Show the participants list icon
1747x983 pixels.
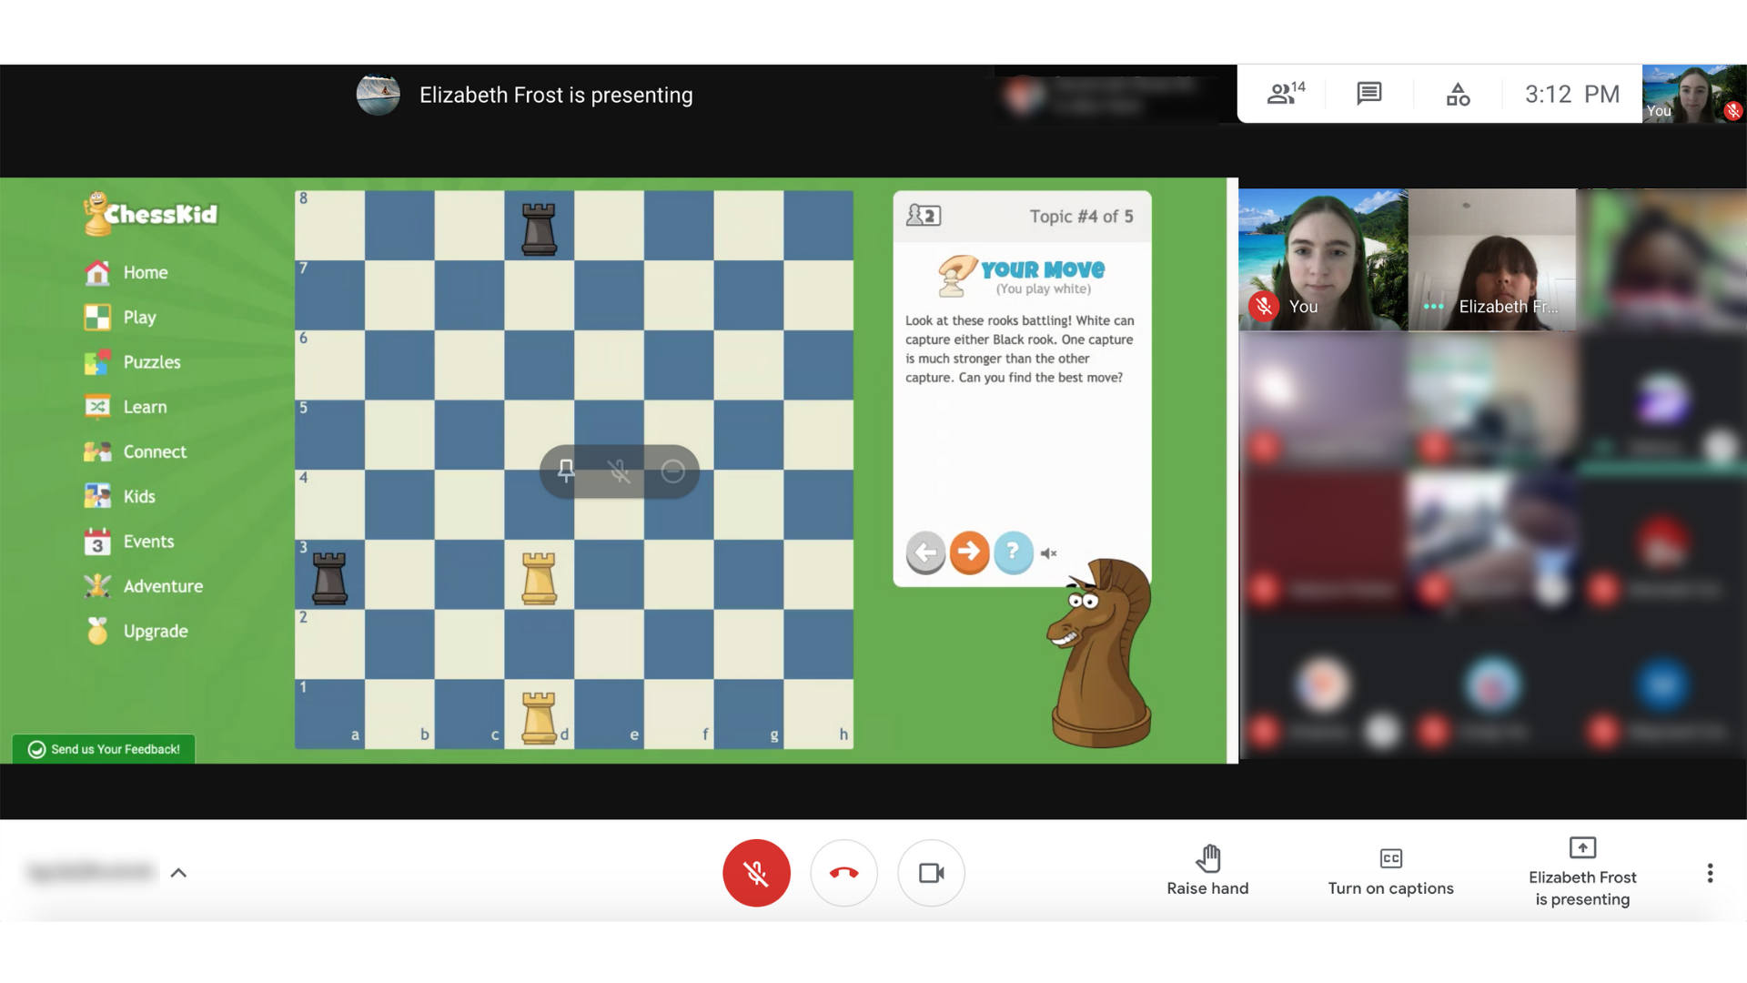1283,94
